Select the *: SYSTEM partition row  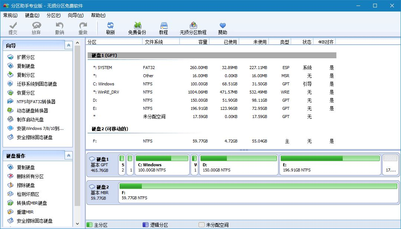212,68
